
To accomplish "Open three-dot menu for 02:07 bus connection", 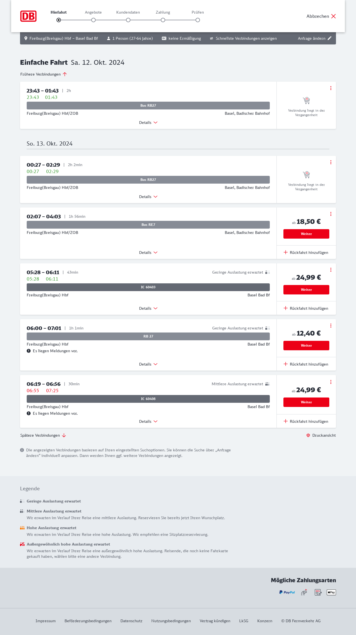I will [x=331, y=214].
